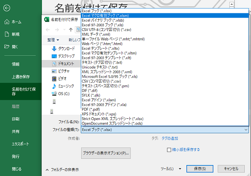Click the New document icon in sidebar

[7, 34]
